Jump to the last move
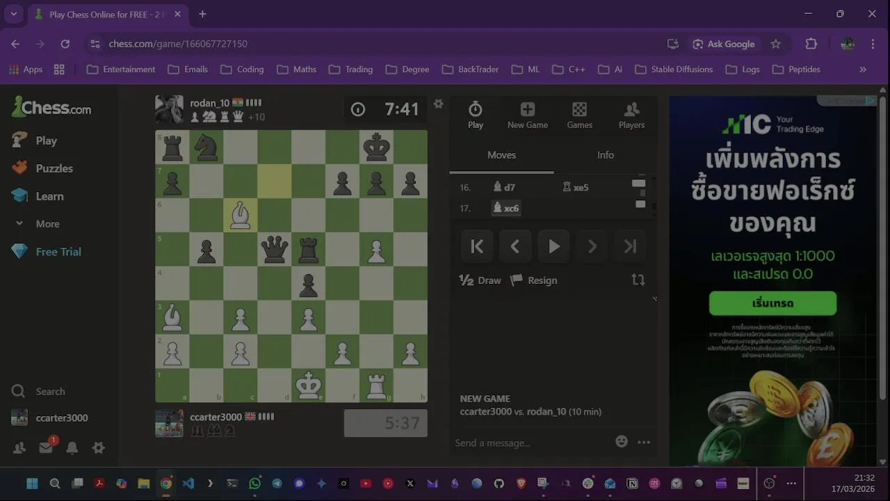The image size is (890, 501). coord(630,246)
